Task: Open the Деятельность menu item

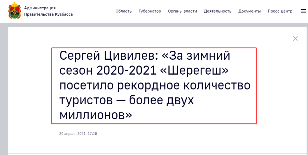Action: coord(218,11)
